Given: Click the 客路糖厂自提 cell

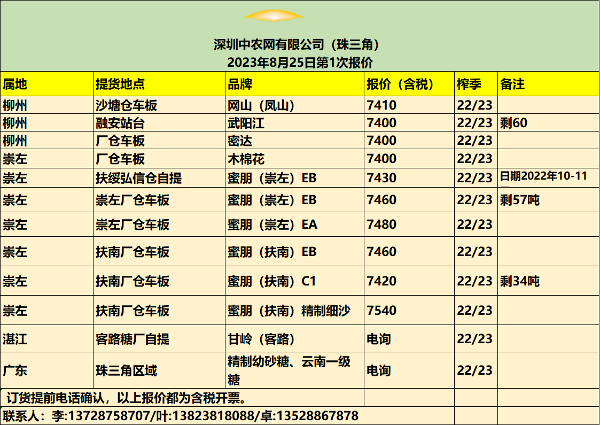Looking at the screenshot, I should point(133,339).
